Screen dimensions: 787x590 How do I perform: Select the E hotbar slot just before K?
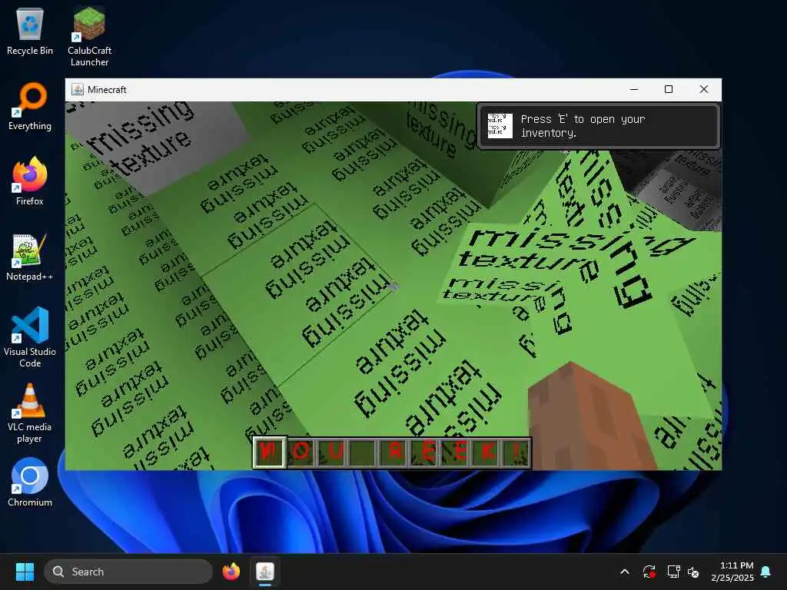[454, 452]
